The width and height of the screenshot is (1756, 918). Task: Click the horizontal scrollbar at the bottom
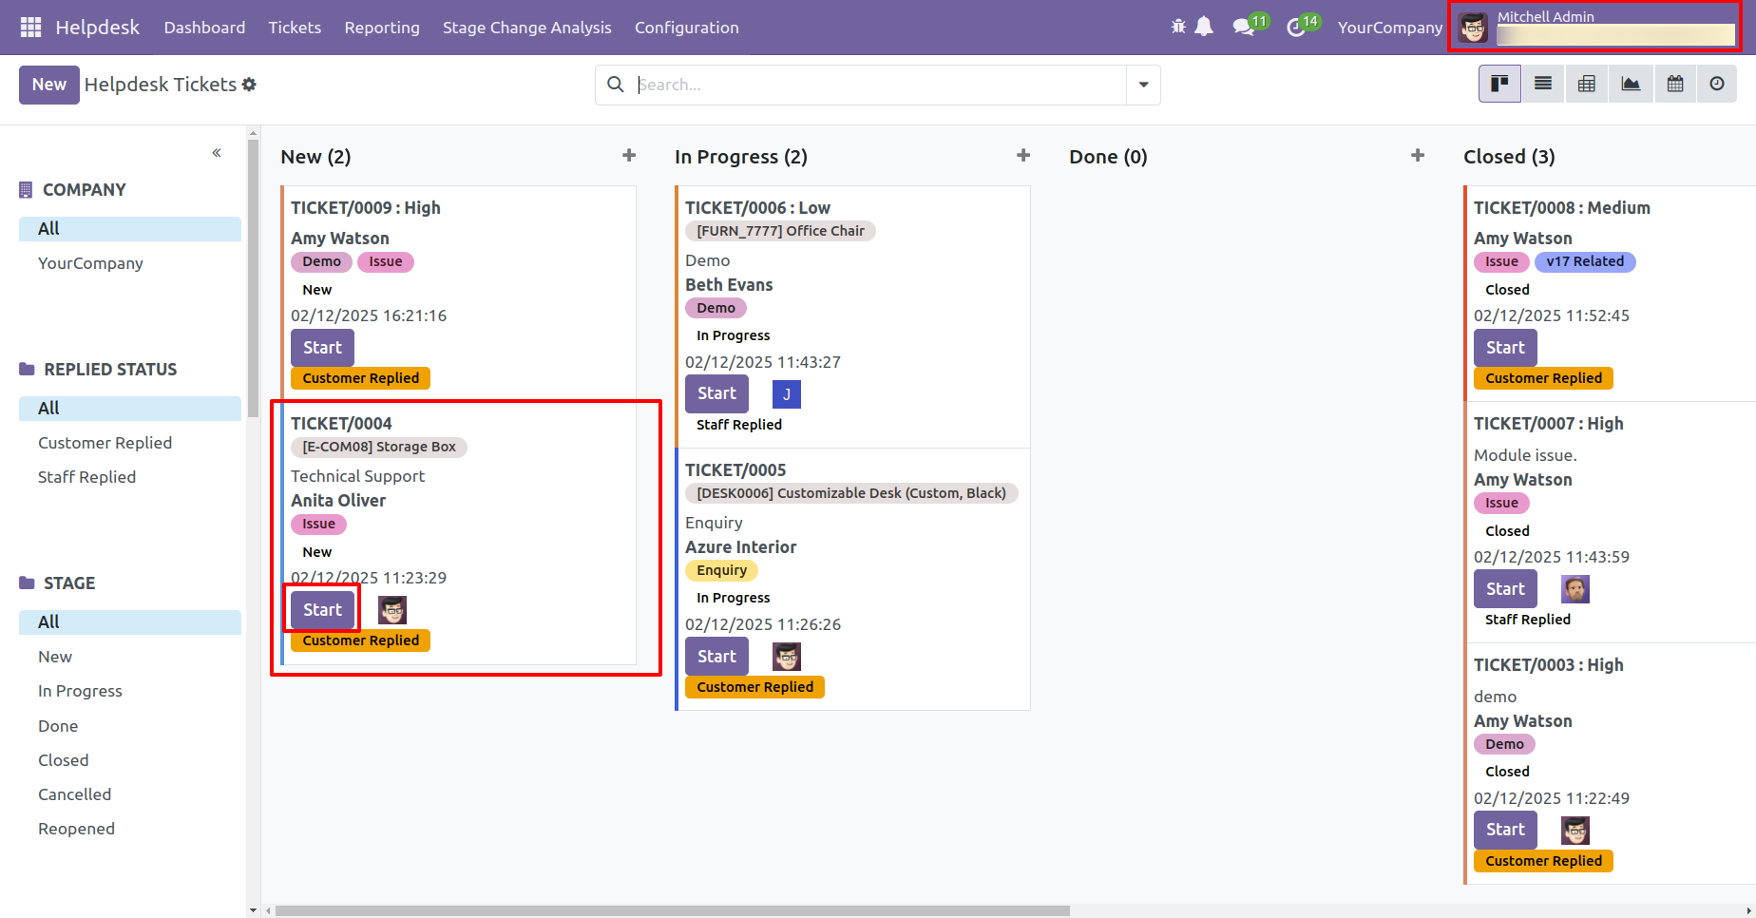(673, 910)
